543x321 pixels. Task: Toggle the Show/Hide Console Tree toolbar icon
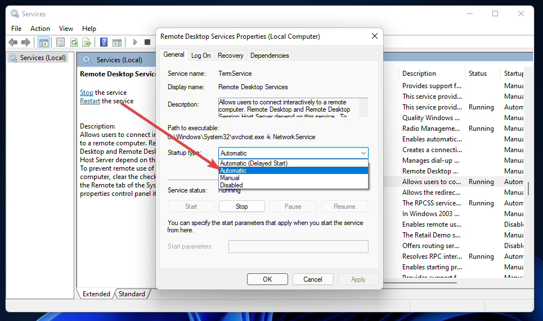tap(44, 43)
